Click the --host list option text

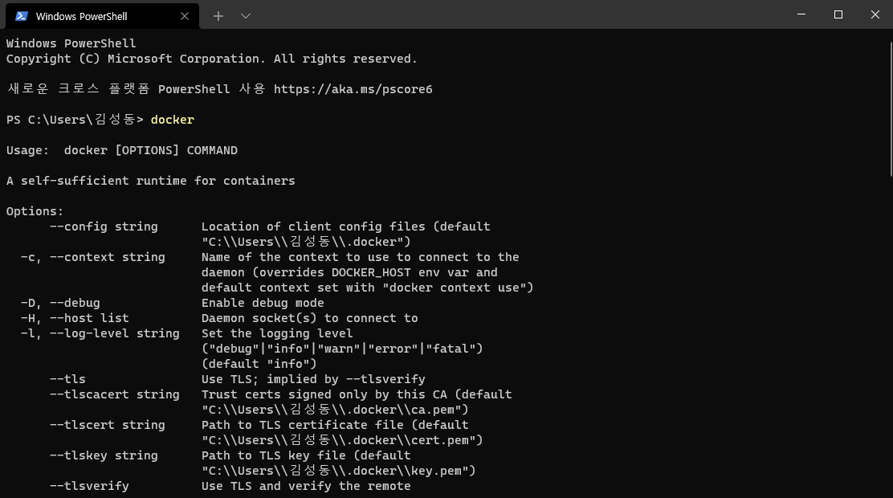click(89, 318)
